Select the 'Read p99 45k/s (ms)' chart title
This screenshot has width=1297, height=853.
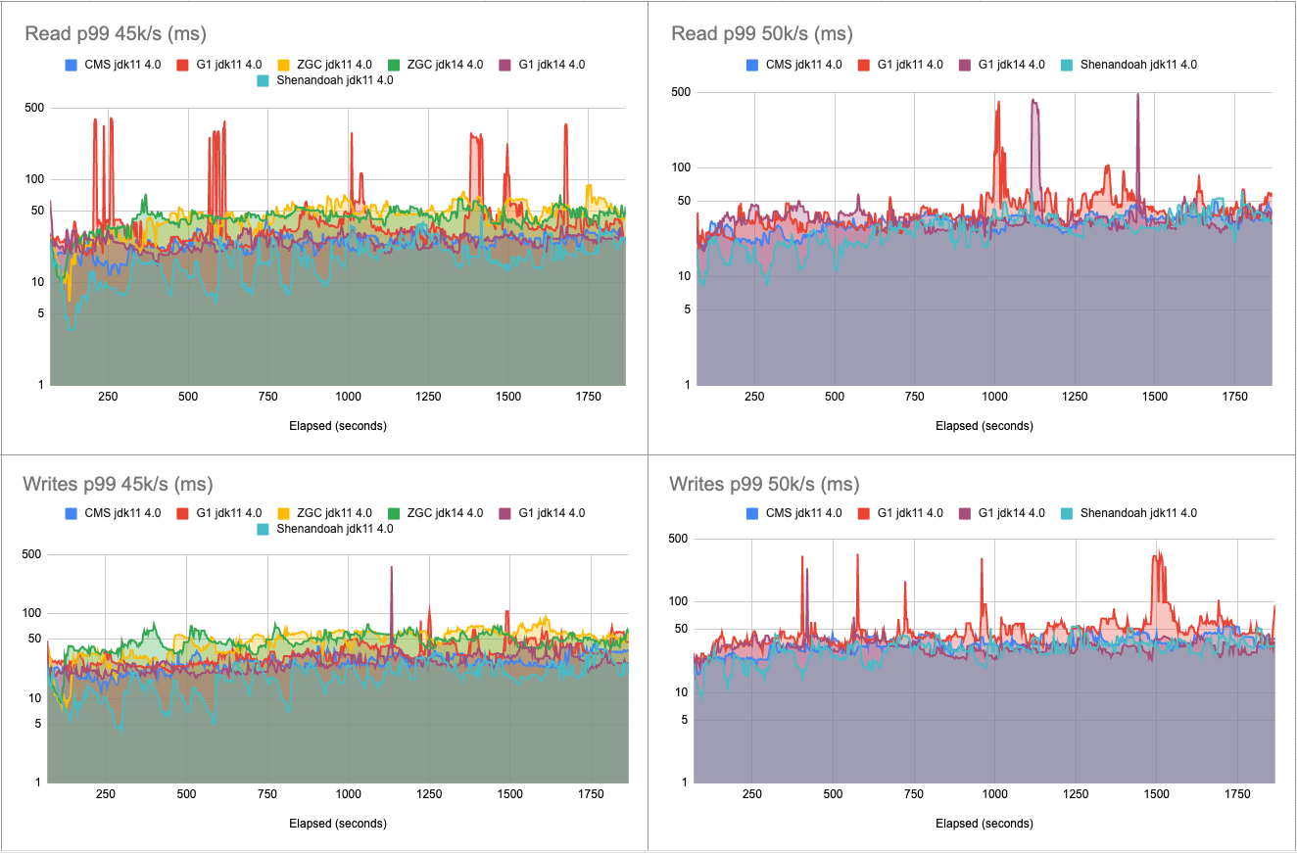click(x=116, y=34)
